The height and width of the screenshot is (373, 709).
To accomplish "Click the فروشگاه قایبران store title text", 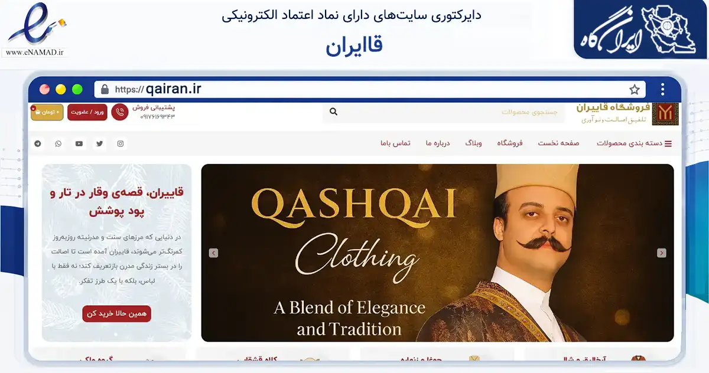I will coord(613,107).
